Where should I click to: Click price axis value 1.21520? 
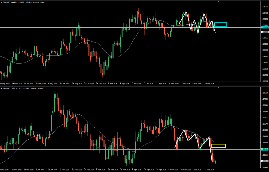tap(265, 75)
